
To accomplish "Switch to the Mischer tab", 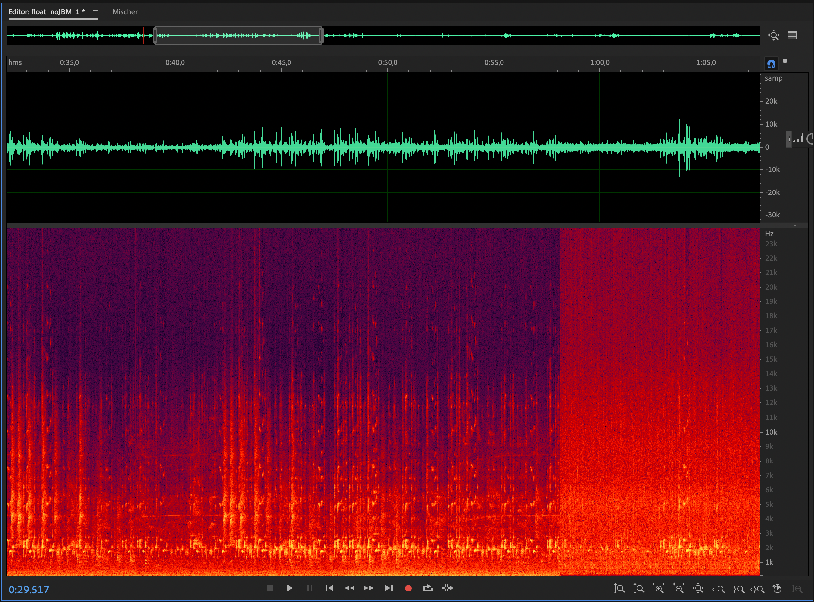I will 125,12.
